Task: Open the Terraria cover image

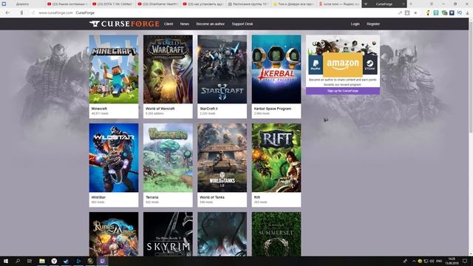Action: 168,157
